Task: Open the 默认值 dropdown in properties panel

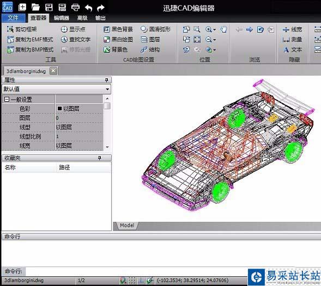Action: tap(57, 89)
